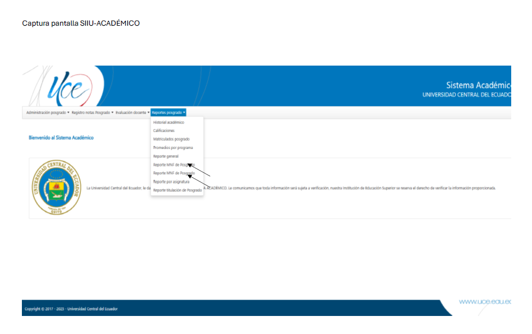Image resolution: width=532 pixels, height=334 pixels.
Task: Visit the www.uce.edu.ec footer link
Action: click(484, 302)
